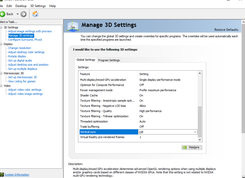Click the Manage 3D Settings header icon
The height and width of the screenshot is (178, 245).
[73, 26]
